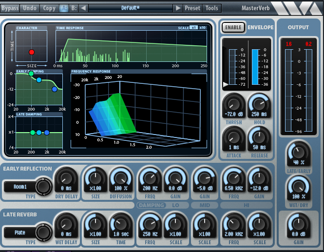
Task: Click the HOLD knob
Action: click(259, 103)
